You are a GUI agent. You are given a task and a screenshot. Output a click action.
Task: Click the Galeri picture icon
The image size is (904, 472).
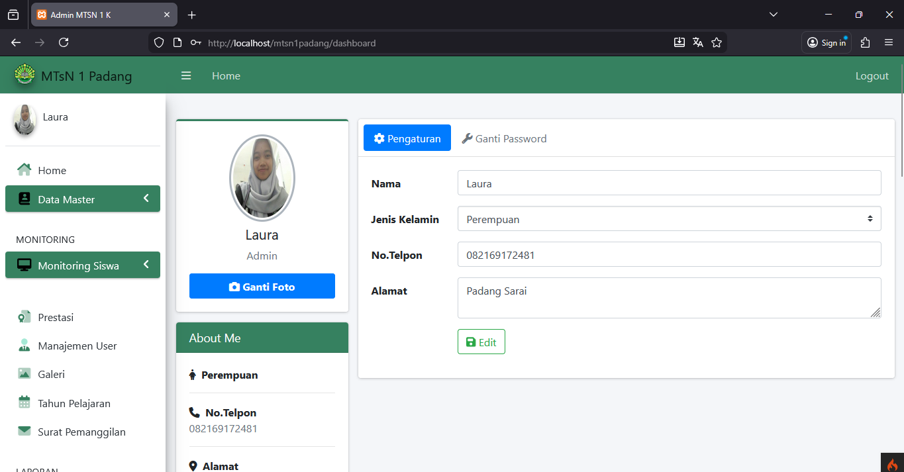tap(25, 374)
